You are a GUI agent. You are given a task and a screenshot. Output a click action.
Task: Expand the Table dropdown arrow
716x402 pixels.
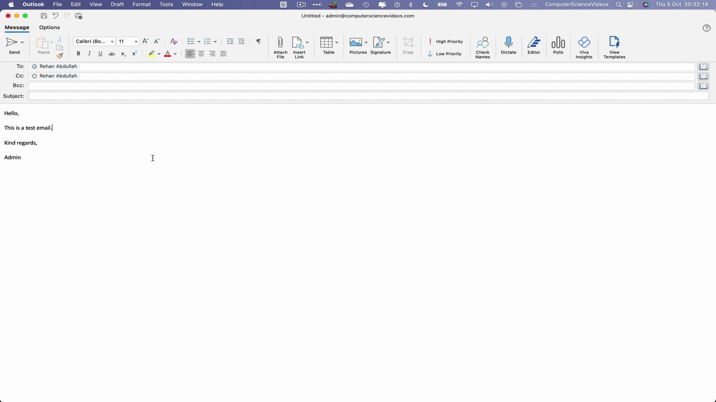pos(336,42)
